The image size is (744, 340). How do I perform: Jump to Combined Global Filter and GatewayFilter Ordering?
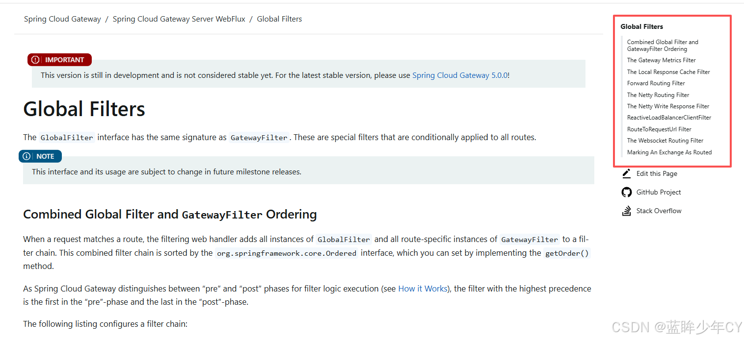tap(663, 46)
